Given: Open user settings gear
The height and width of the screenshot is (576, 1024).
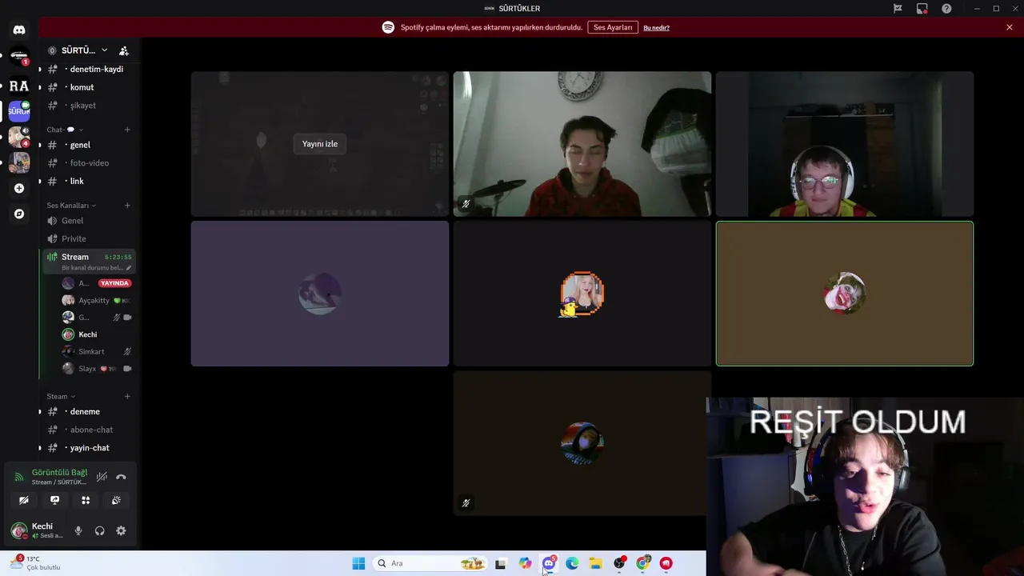Looking at the screenshot, I should (x=121, y=530).
